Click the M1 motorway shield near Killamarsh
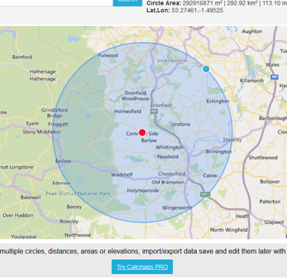 click(x=274, y=77)
